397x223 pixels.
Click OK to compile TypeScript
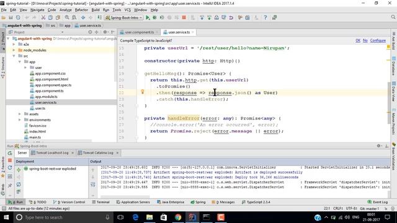[x=358, y=40]
